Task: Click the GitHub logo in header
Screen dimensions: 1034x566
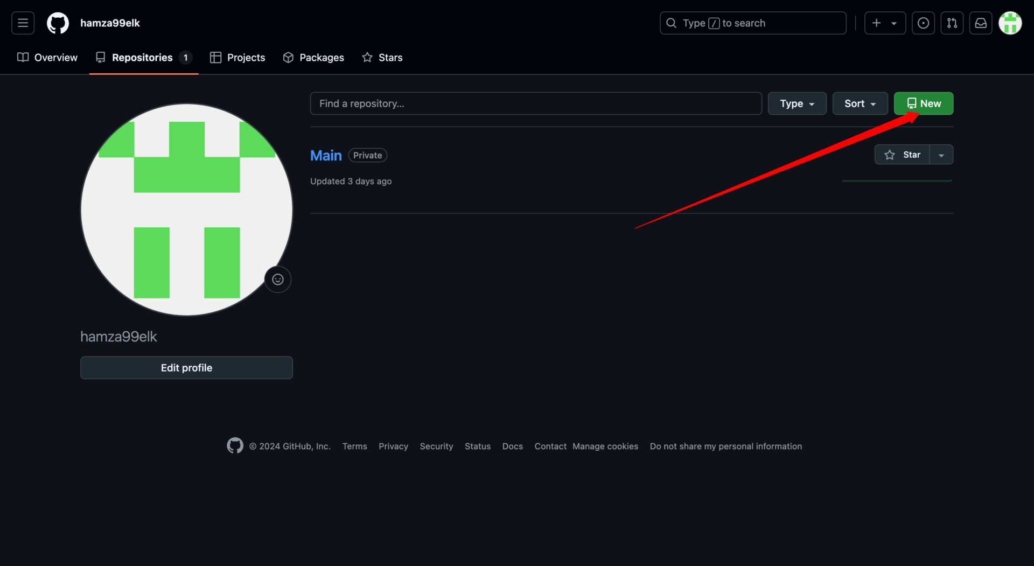Action: tap(58, 23)
